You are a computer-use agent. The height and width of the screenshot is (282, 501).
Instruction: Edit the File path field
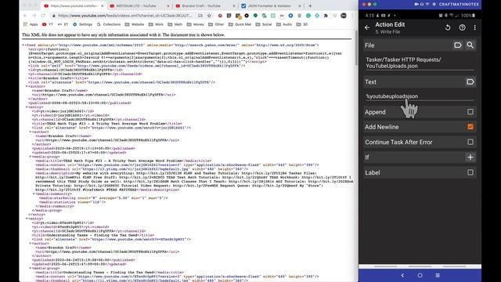[420, 63]
